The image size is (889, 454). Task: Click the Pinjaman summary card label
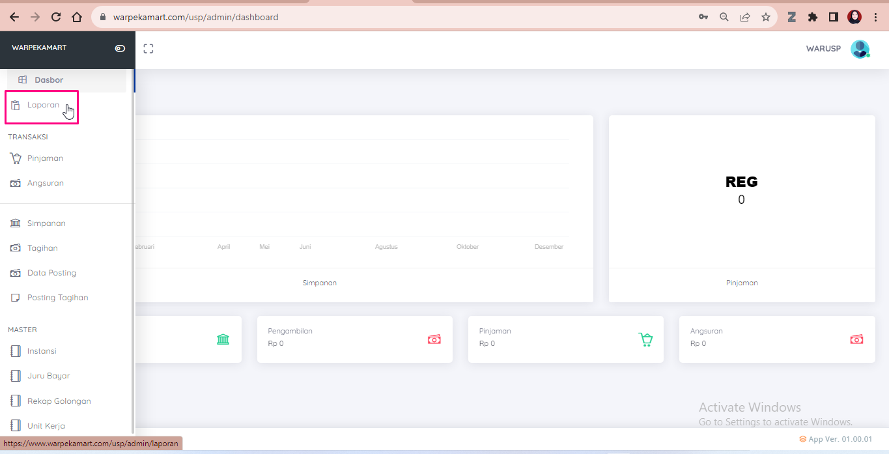pyautogui.click(x=495, y=331)
